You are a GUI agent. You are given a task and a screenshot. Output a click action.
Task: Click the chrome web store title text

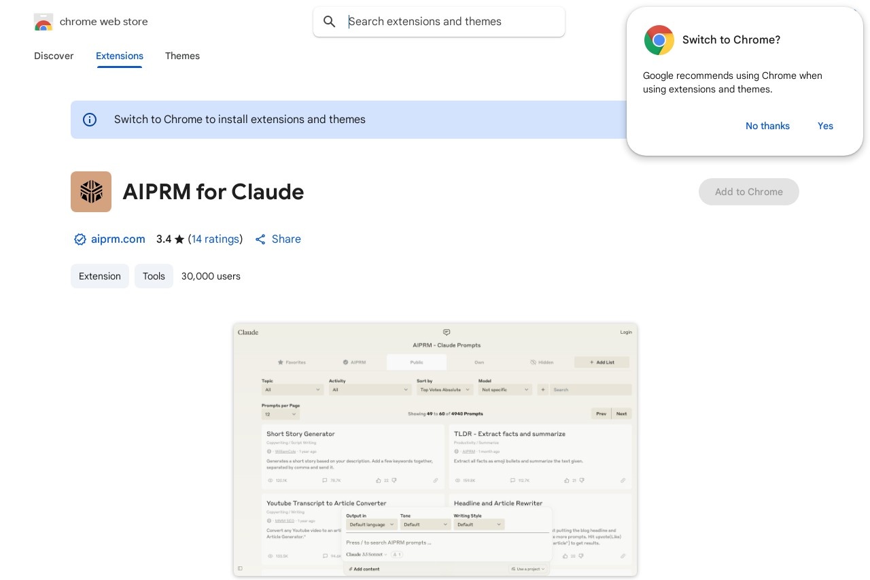[104, 22]
